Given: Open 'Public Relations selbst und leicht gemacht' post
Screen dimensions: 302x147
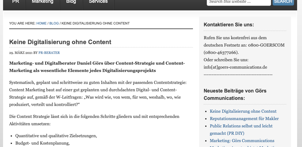Looking at the screenshot, I should [x=241, y=130].
